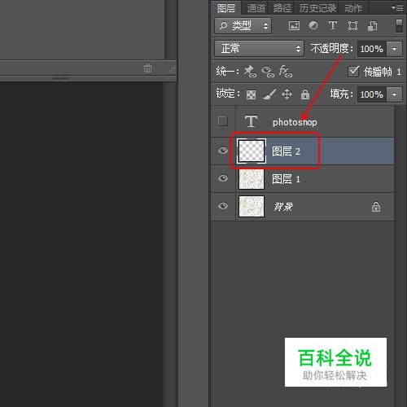Image resolution: width=407 pixels, height=407 pixels.
Task: Lock layer position icon
Action: 287,94
